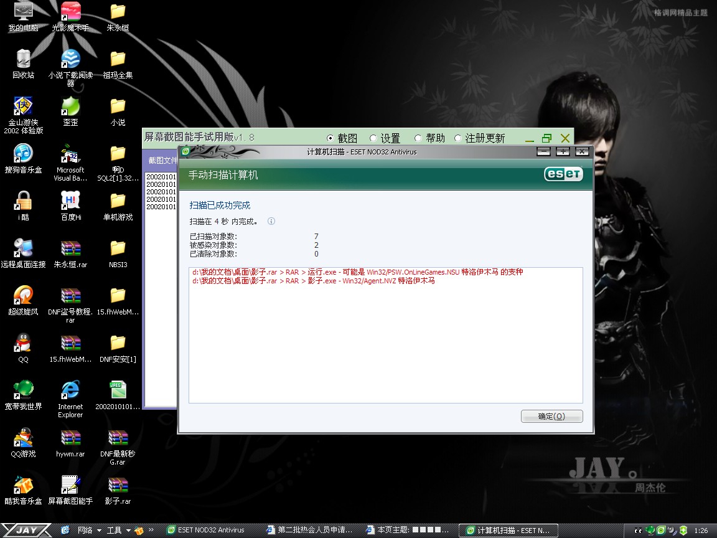Click Internet Explorer quick launch icon
Viewport: 717px width, 538px height.
pyautogui.click(x=65, y=531)
